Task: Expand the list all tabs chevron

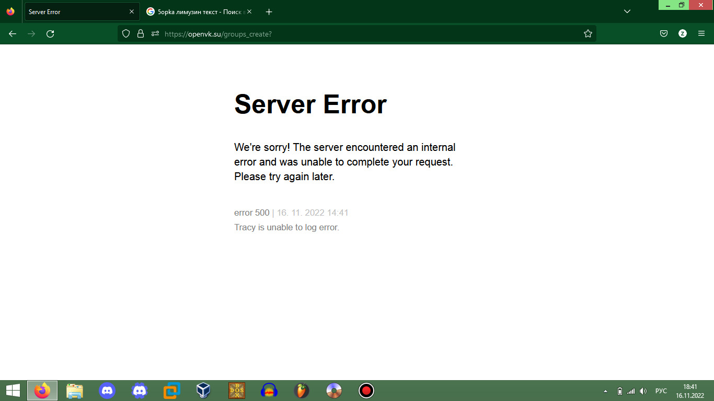Action: [x=627, y=11]
